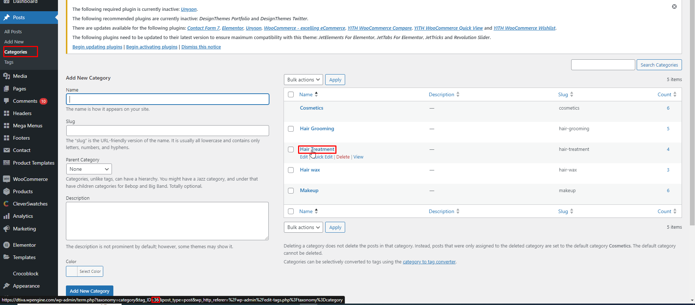This screenshot has height=305, width=695.
Task: Click the Headers grid icon
Action: 7,113
